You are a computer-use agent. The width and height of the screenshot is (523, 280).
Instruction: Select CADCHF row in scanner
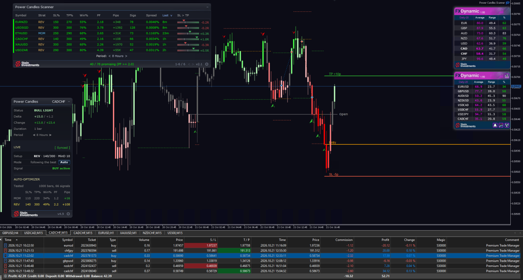112,39
